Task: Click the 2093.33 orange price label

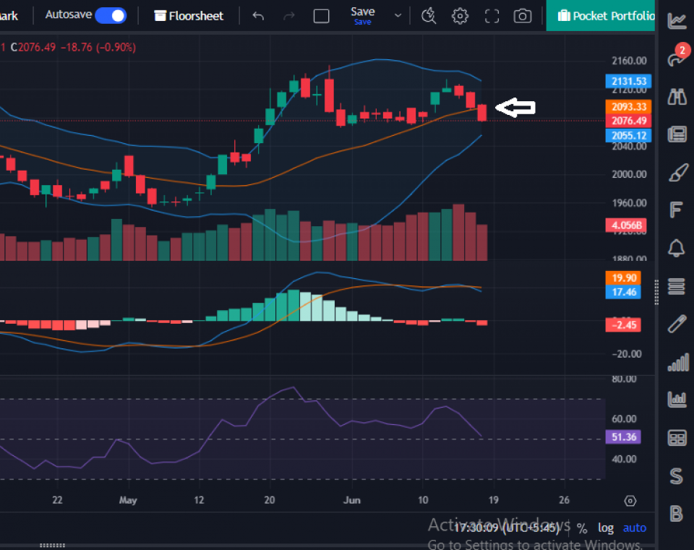Action: (628, 107)
